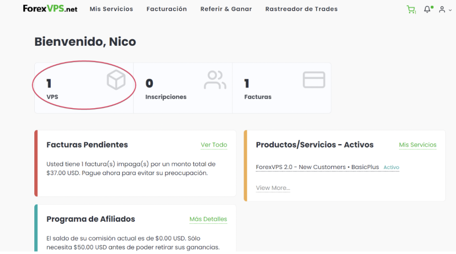The height and width of the screenshot is (254, 456).
Task: Click the credit card icon for Facturas
Action: click(x=314, y=80)
